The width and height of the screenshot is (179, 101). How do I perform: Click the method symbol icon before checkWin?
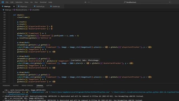[30, 10]
